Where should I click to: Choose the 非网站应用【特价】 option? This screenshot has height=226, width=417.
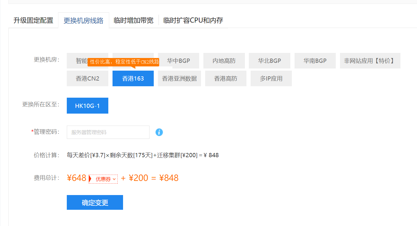tap(370, 60)
